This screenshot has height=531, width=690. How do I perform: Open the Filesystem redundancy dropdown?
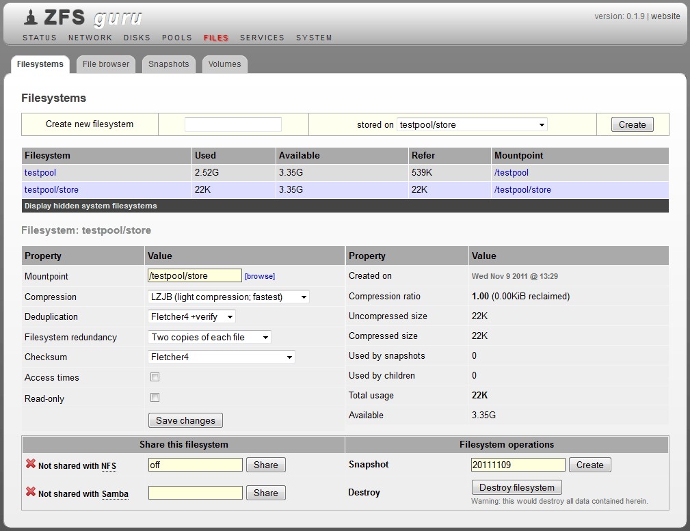click(209, 337)
